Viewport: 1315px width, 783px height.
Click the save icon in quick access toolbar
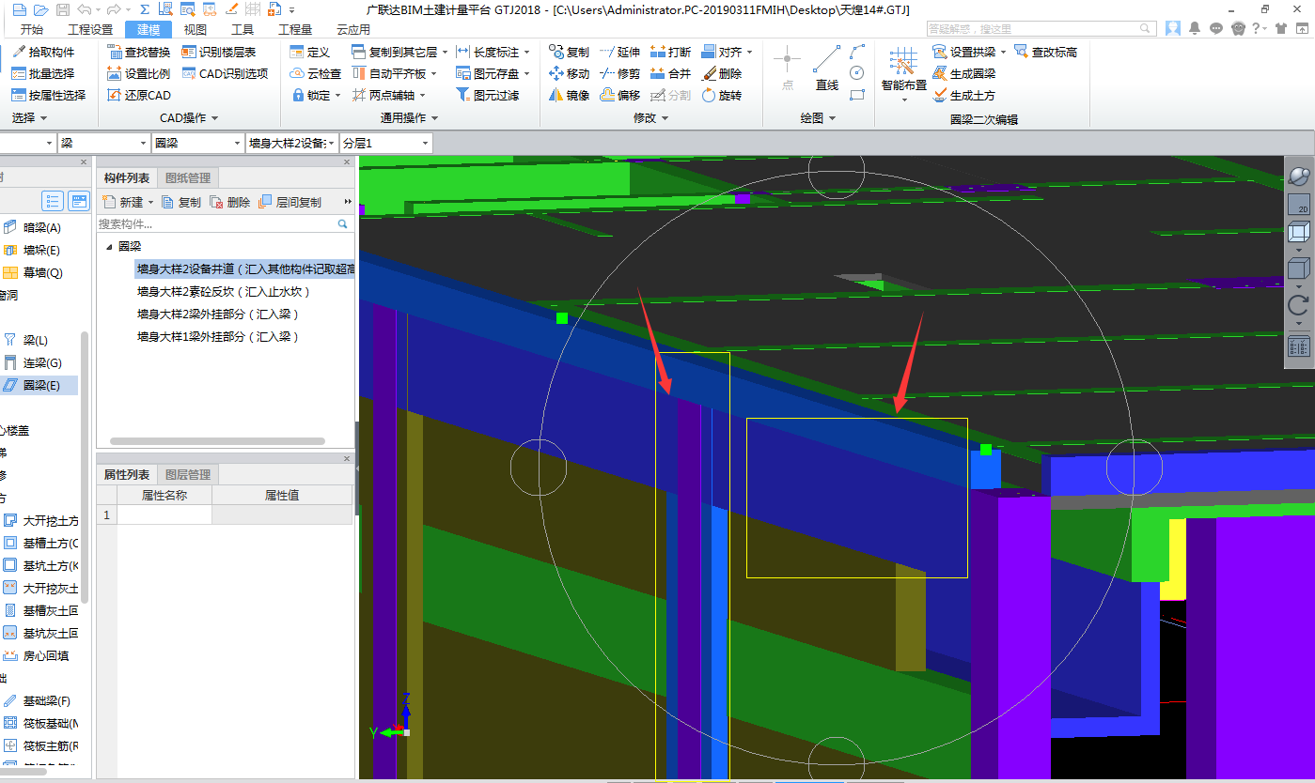pyautogui.click(x=62, y=9)
